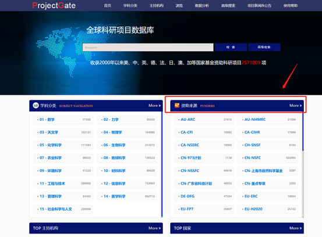Click the subject navigation chart icon
The width and height of the screenshot is (322, 237).
coord(36,106)
